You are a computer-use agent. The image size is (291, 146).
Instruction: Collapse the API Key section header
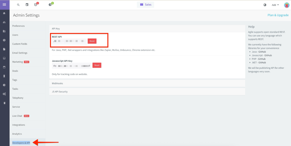(147, 29)
